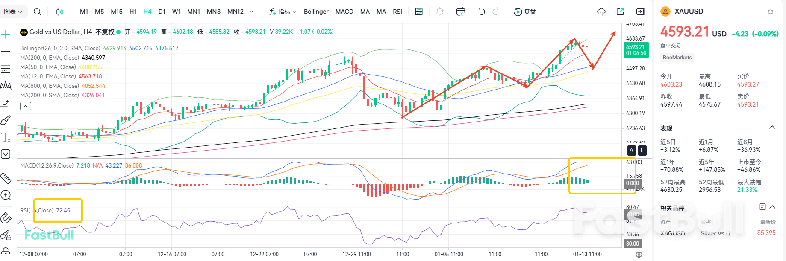Click the undo arrow in toolbar
The image size is (786, 261).
(482, 12)
